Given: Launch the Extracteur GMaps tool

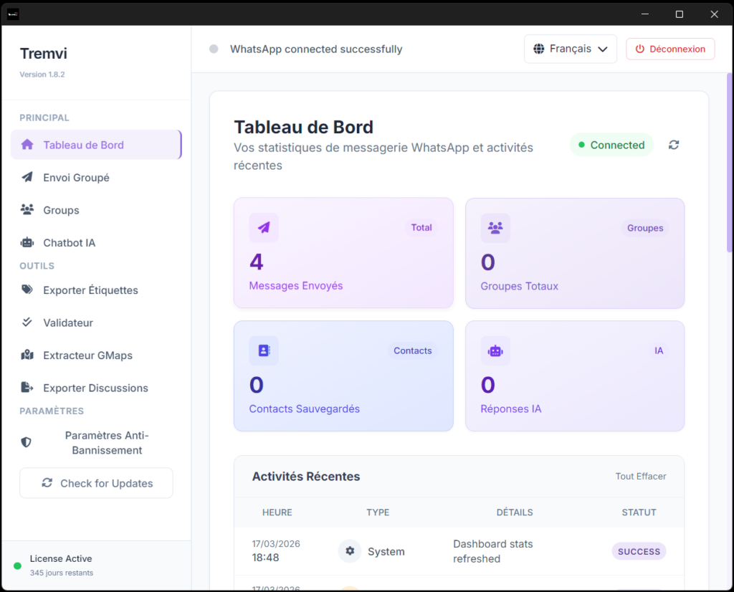Looking at the screenshot, I should [87, 355].
